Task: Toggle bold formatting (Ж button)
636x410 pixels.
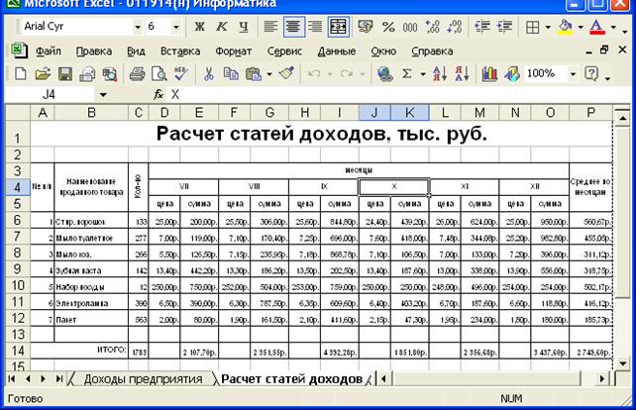Action: point(199,27)
